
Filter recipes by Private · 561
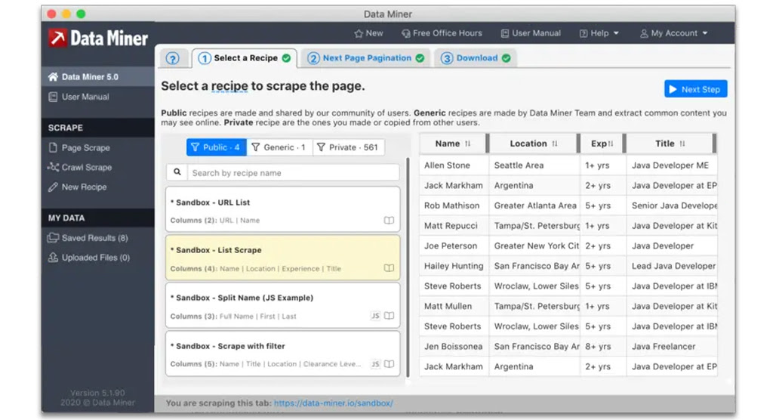point(349,147)
